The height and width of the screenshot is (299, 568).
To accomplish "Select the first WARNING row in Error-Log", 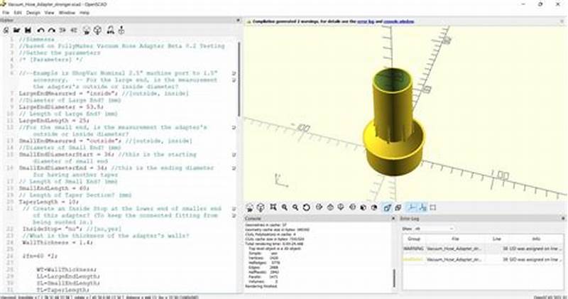I will coord(484,249).
